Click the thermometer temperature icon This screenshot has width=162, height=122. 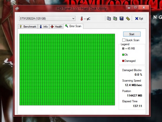point(82,19)
